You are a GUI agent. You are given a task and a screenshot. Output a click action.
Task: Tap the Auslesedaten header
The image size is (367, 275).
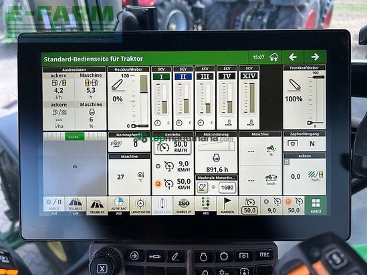(74, 69)
